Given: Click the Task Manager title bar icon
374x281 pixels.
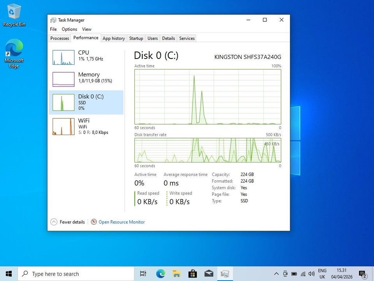Looking at the screenshot, I should click(53, 20).
